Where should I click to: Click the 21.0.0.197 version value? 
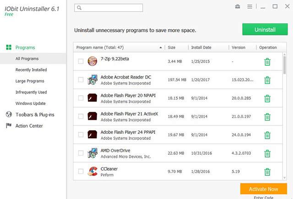pyautogui.click(x=241, y=116)
